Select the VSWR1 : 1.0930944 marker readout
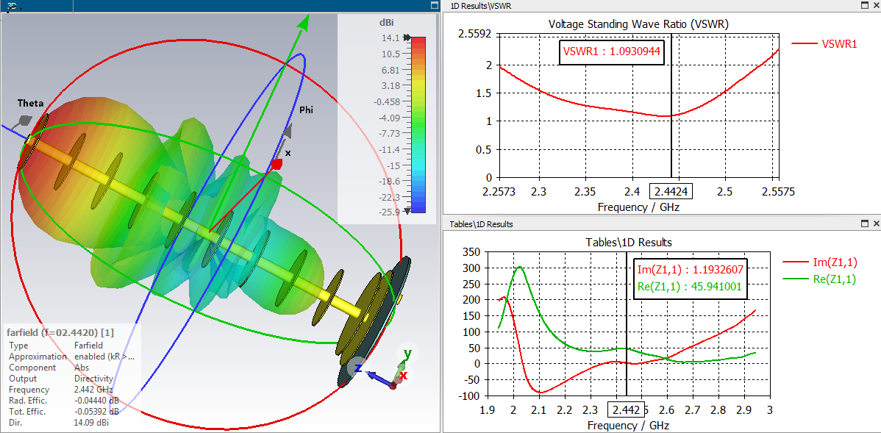This screenshot has width=881, height=433. point(612,51)
